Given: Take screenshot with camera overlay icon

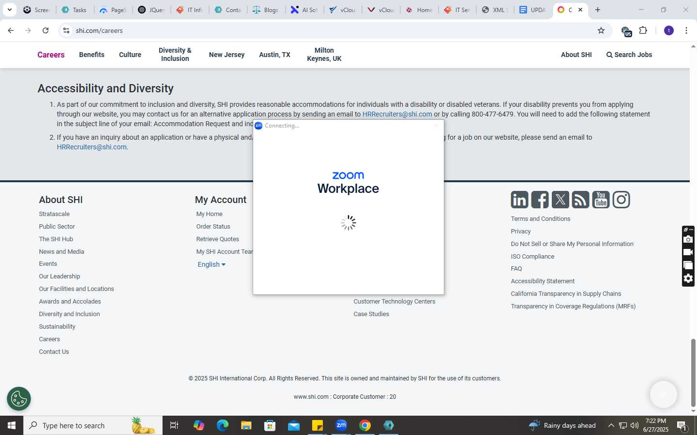Looking at the screenshot, I should 688,239.
